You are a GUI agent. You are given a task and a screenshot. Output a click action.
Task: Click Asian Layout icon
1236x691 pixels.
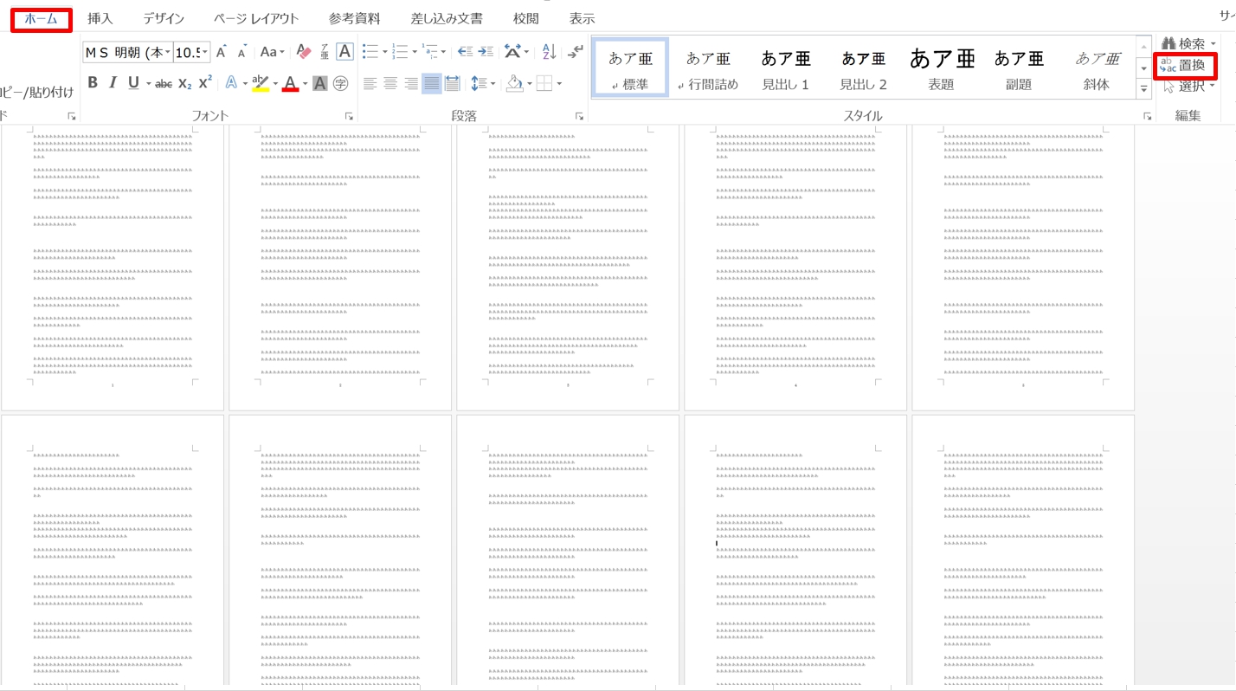(512, 52)
